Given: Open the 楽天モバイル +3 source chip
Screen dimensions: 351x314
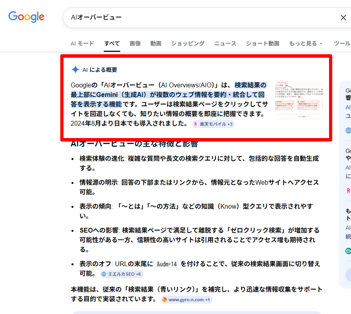Looking at the screenshot, I should (213, 124).
